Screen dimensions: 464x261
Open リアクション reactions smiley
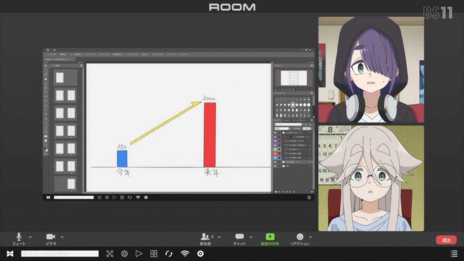(x=300, y=239)
